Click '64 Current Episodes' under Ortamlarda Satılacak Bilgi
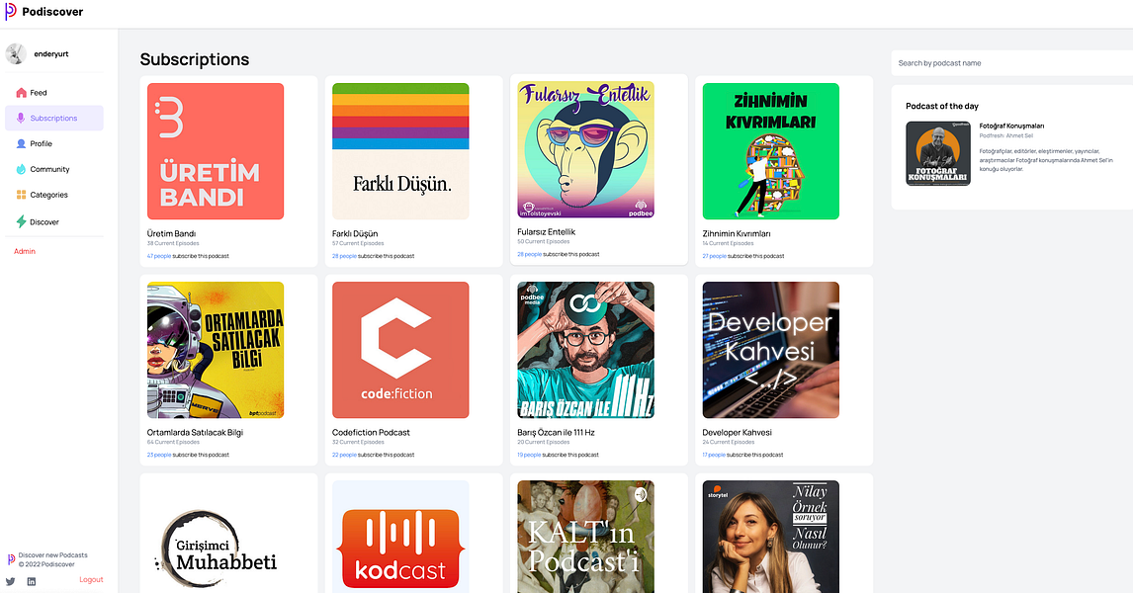The image size is (1133, 593). (173, 442)
